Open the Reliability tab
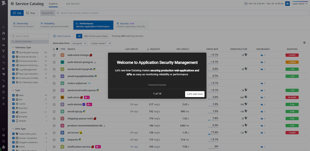 pyautogui.click(x=55, y=25)
